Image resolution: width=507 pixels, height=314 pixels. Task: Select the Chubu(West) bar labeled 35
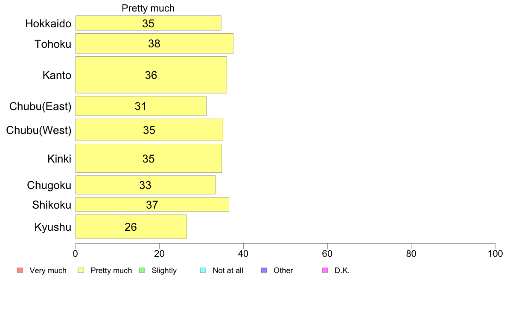[149, 130]
